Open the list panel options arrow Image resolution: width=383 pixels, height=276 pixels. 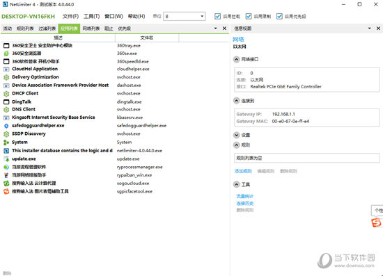click(x=216, y=29)
